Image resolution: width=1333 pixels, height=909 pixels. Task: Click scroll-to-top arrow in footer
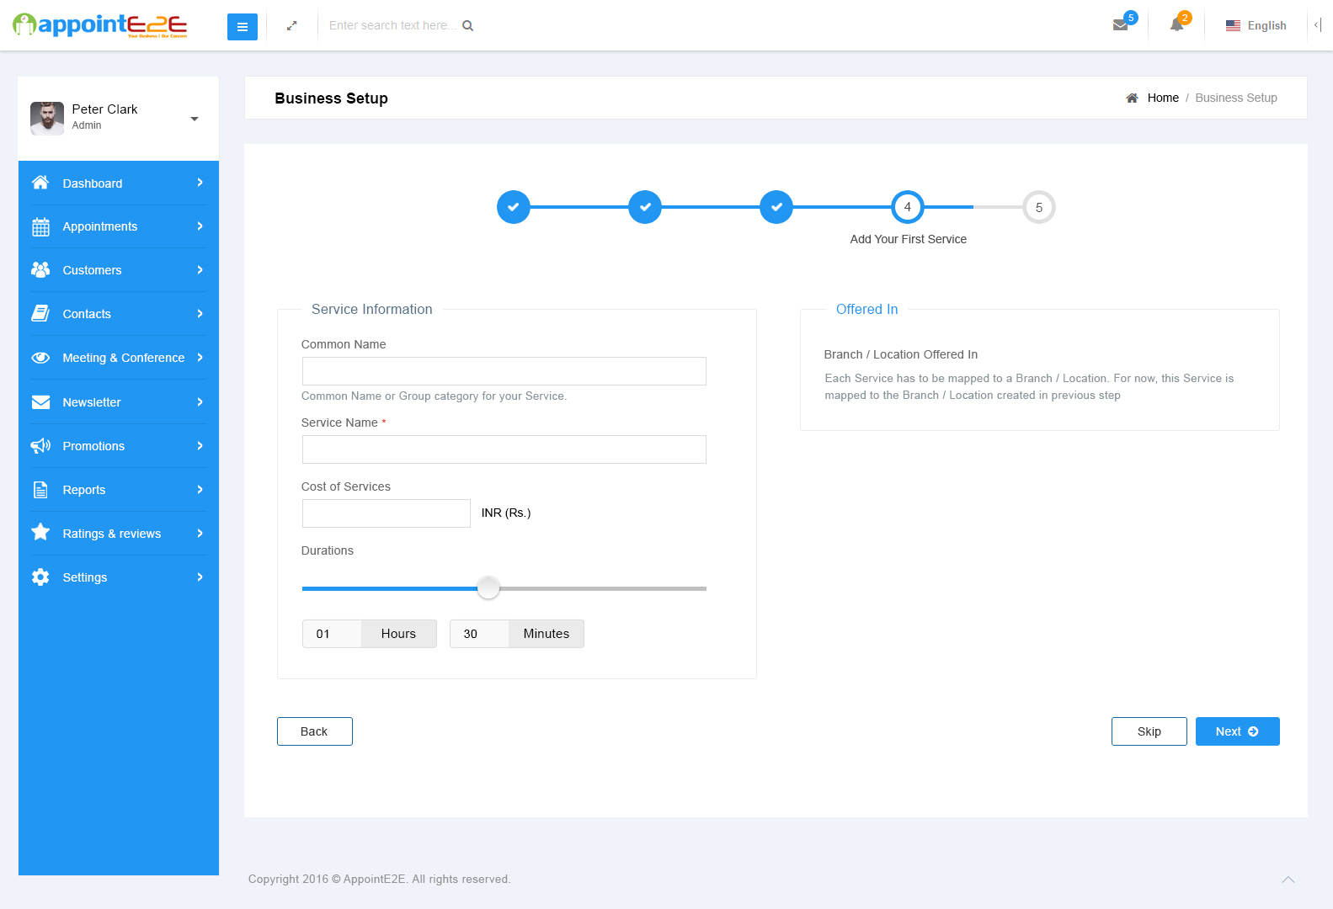point(1288,880)
